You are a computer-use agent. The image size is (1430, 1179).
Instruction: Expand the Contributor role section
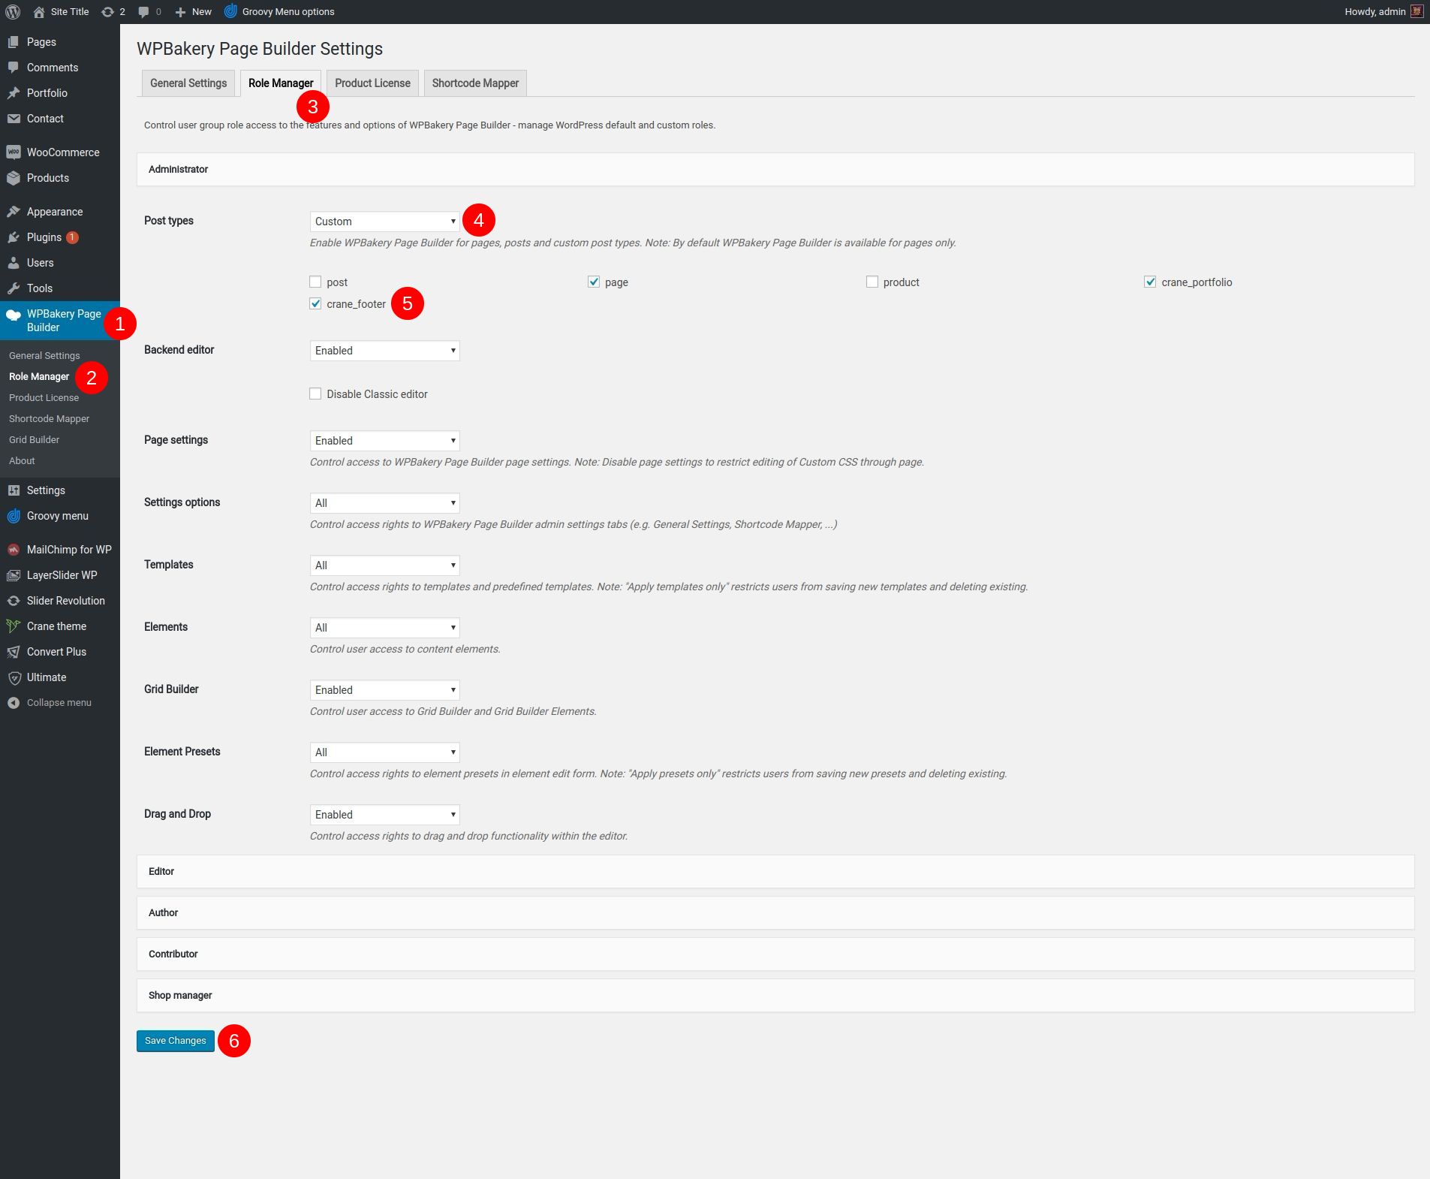[775, 954]
